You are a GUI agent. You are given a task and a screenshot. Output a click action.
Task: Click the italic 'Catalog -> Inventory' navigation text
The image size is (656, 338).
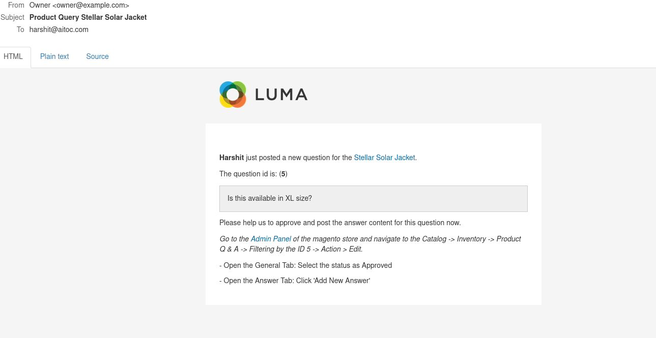tap(454, 239)
